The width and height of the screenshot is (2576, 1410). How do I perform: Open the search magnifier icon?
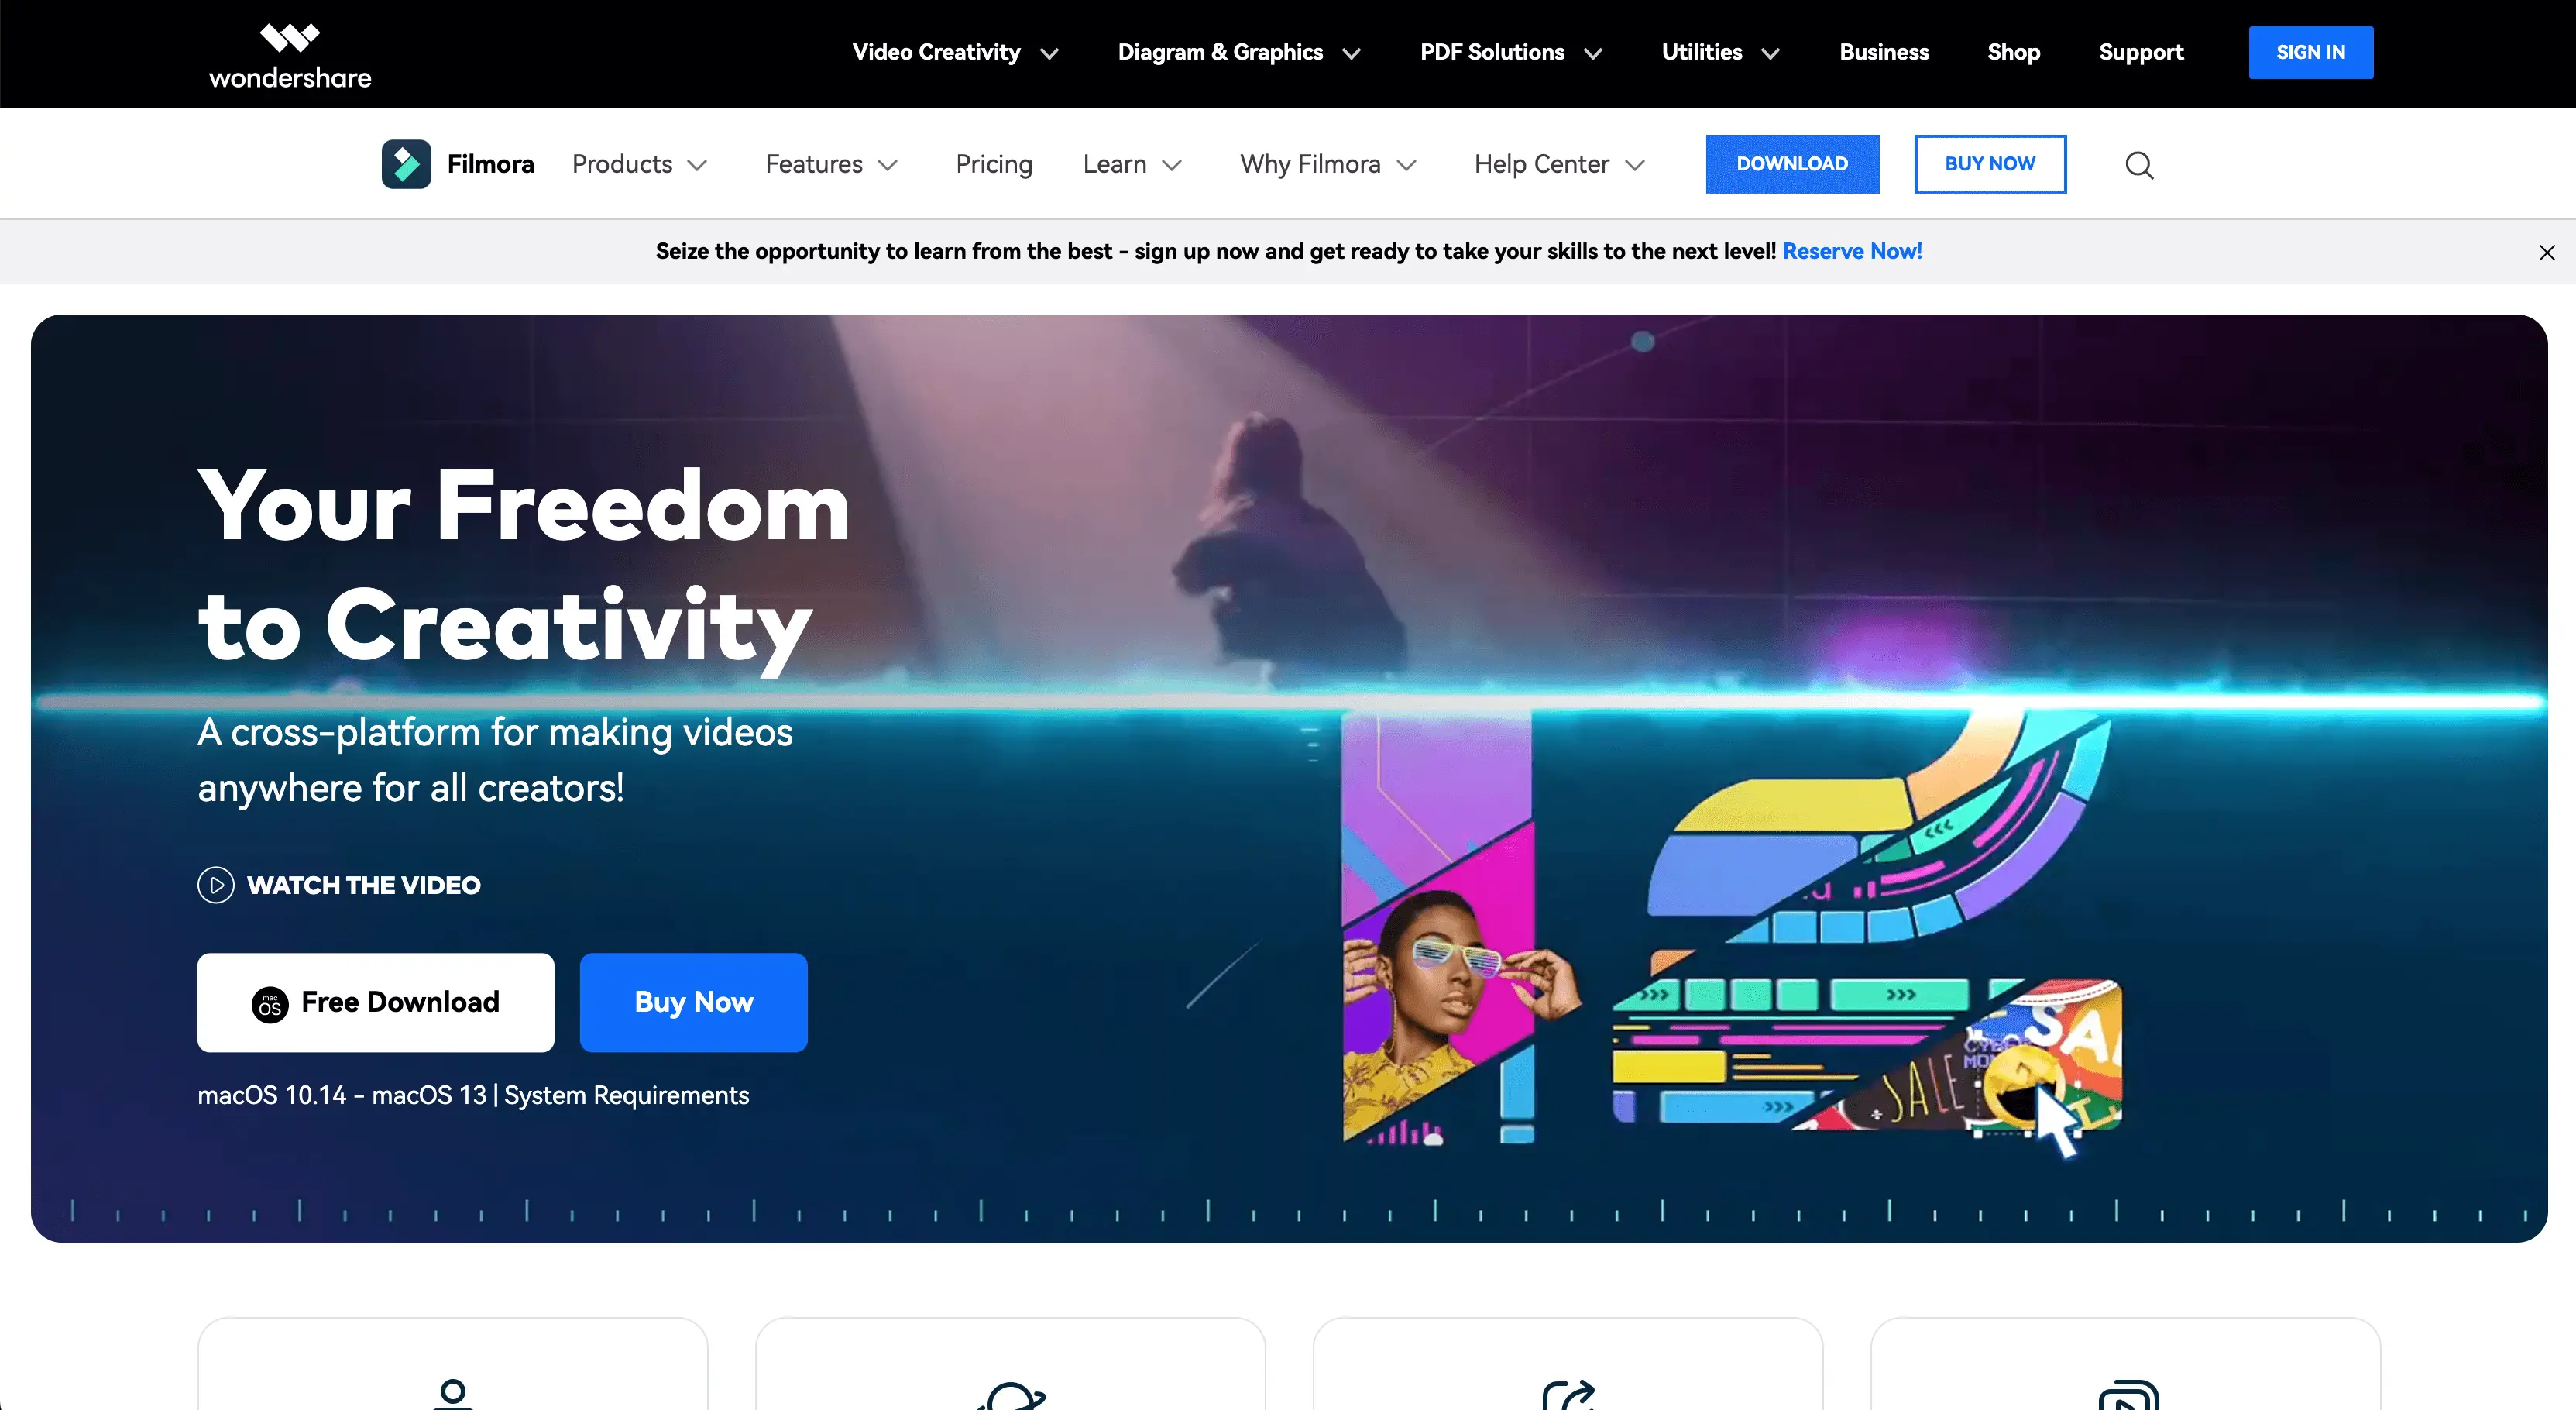(2139, 165)
